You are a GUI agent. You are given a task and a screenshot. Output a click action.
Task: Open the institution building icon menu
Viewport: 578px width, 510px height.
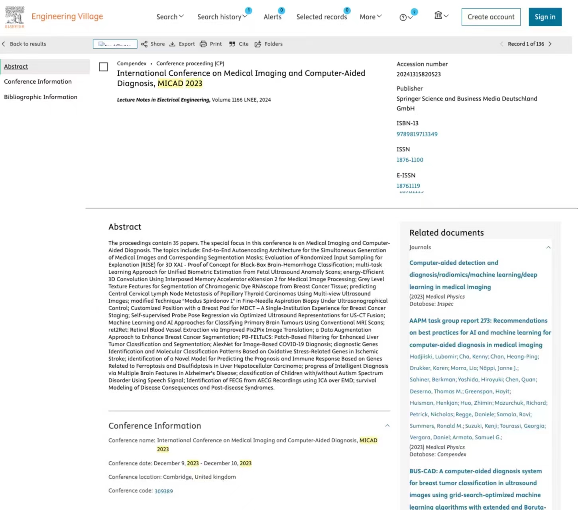tap(438, 16)
